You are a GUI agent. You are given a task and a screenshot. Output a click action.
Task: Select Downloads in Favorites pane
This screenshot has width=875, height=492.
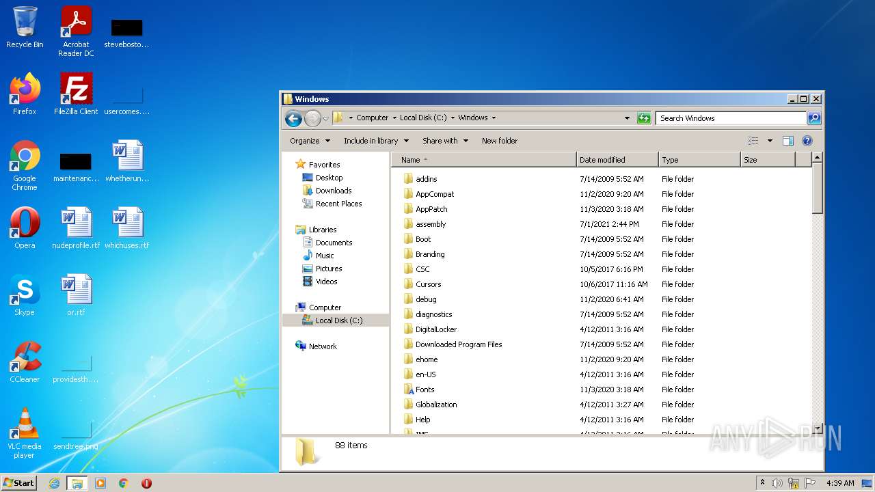[333, 191]
